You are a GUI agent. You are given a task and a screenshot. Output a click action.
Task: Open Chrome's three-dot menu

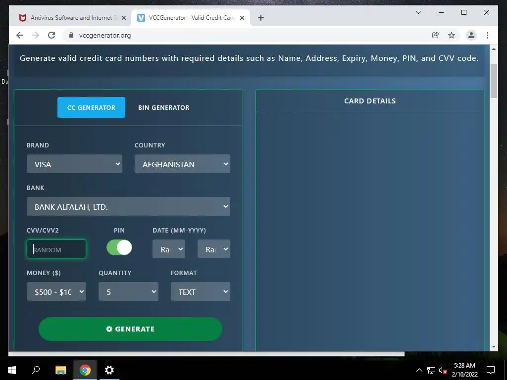click(x=487, y=35)
